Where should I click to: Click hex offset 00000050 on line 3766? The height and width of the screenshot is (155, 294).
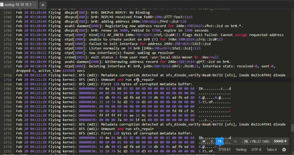(x=87, y=111)
